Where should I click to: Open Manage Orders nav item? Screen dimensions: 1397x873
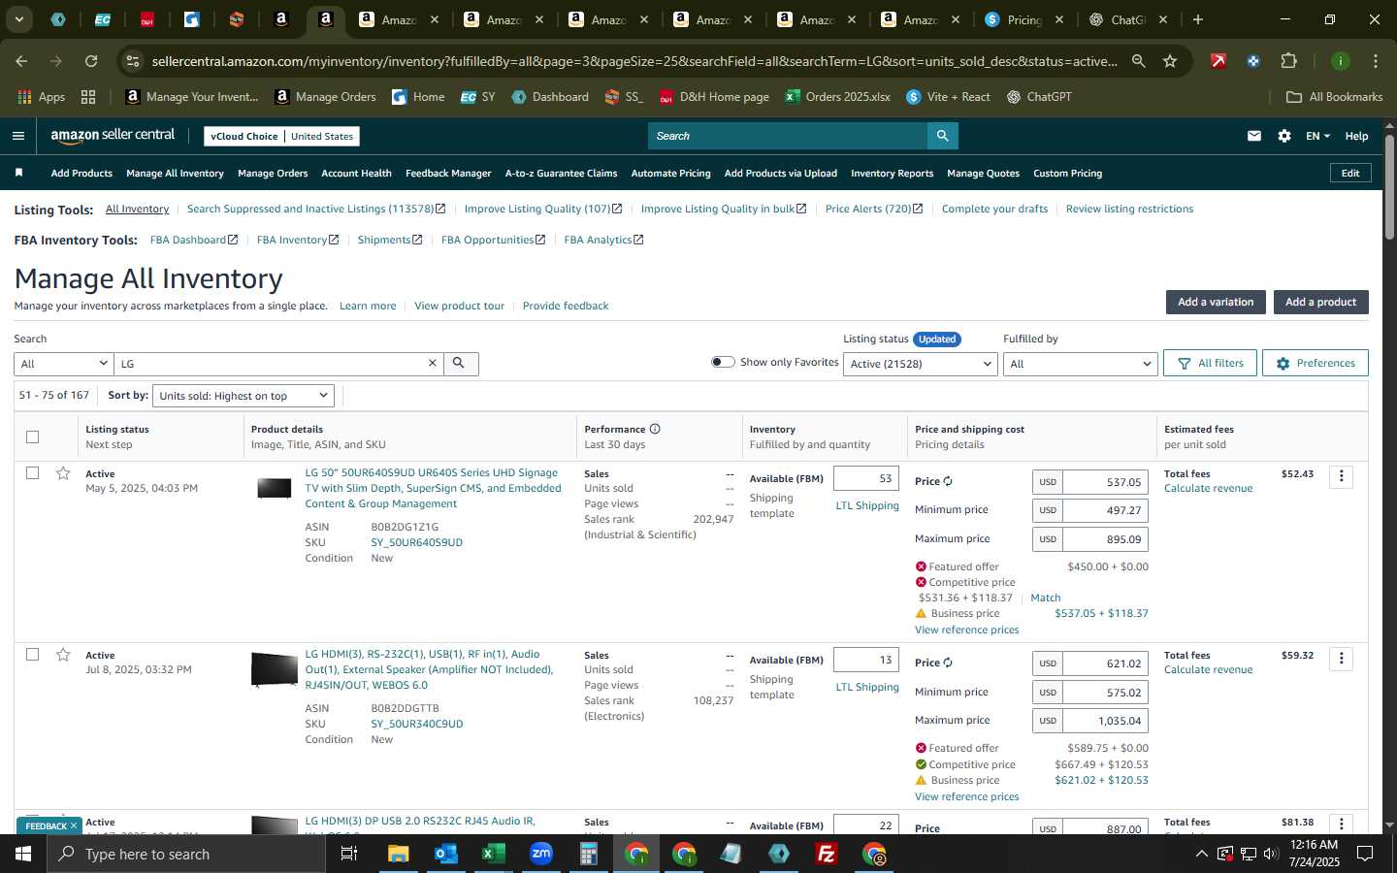[x=273, y=173]
